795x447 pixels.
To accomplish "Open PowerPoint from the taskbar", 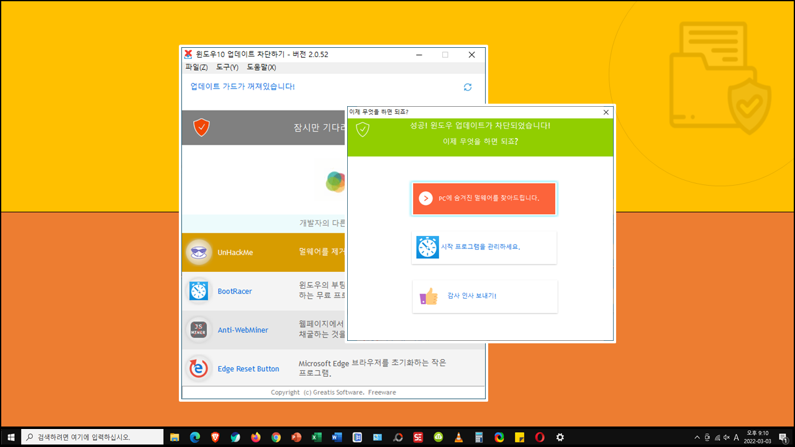I will click(296, 437).
